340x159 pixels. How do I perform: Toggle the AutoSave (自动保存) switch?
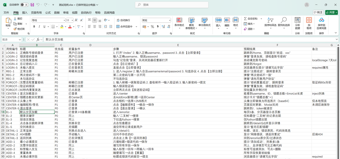coord(24,5)
